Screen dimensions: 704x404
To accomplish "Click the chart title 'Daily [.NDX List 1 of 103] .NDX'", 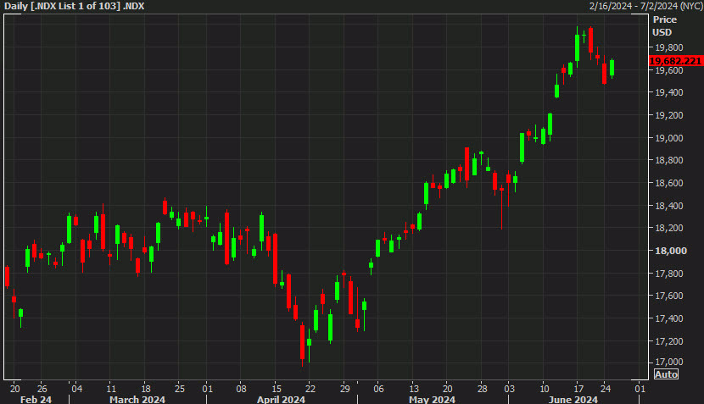I will 74,6.
